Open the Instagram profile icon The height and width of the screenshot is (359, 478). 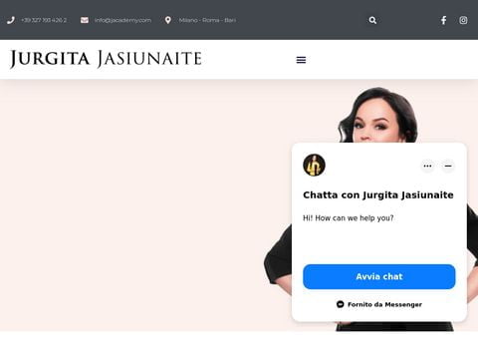463,20
